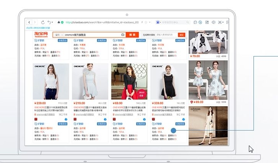Reload the page with the refresh icon
The height and width of the screenshot is (163, 278).
[43, 23]
